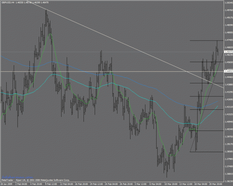The width and height of the screenshot is (233, 186).
Task: Select the 1.40940 price axis label
Action: [x=229, y=122]
